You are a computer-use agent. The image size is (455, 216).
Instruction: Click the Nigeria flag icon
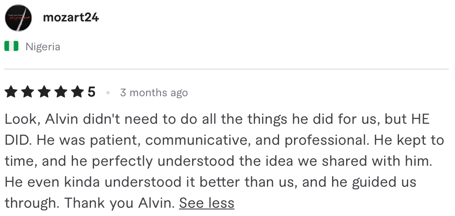[x=11, y=46]
